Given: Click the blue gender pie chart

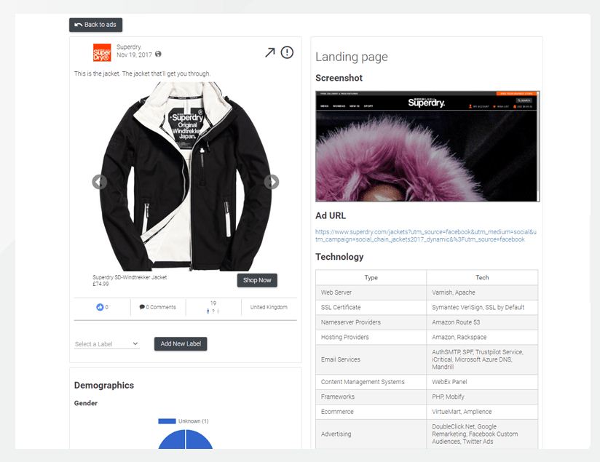Looking at the screenshot, I should [185, 439].
